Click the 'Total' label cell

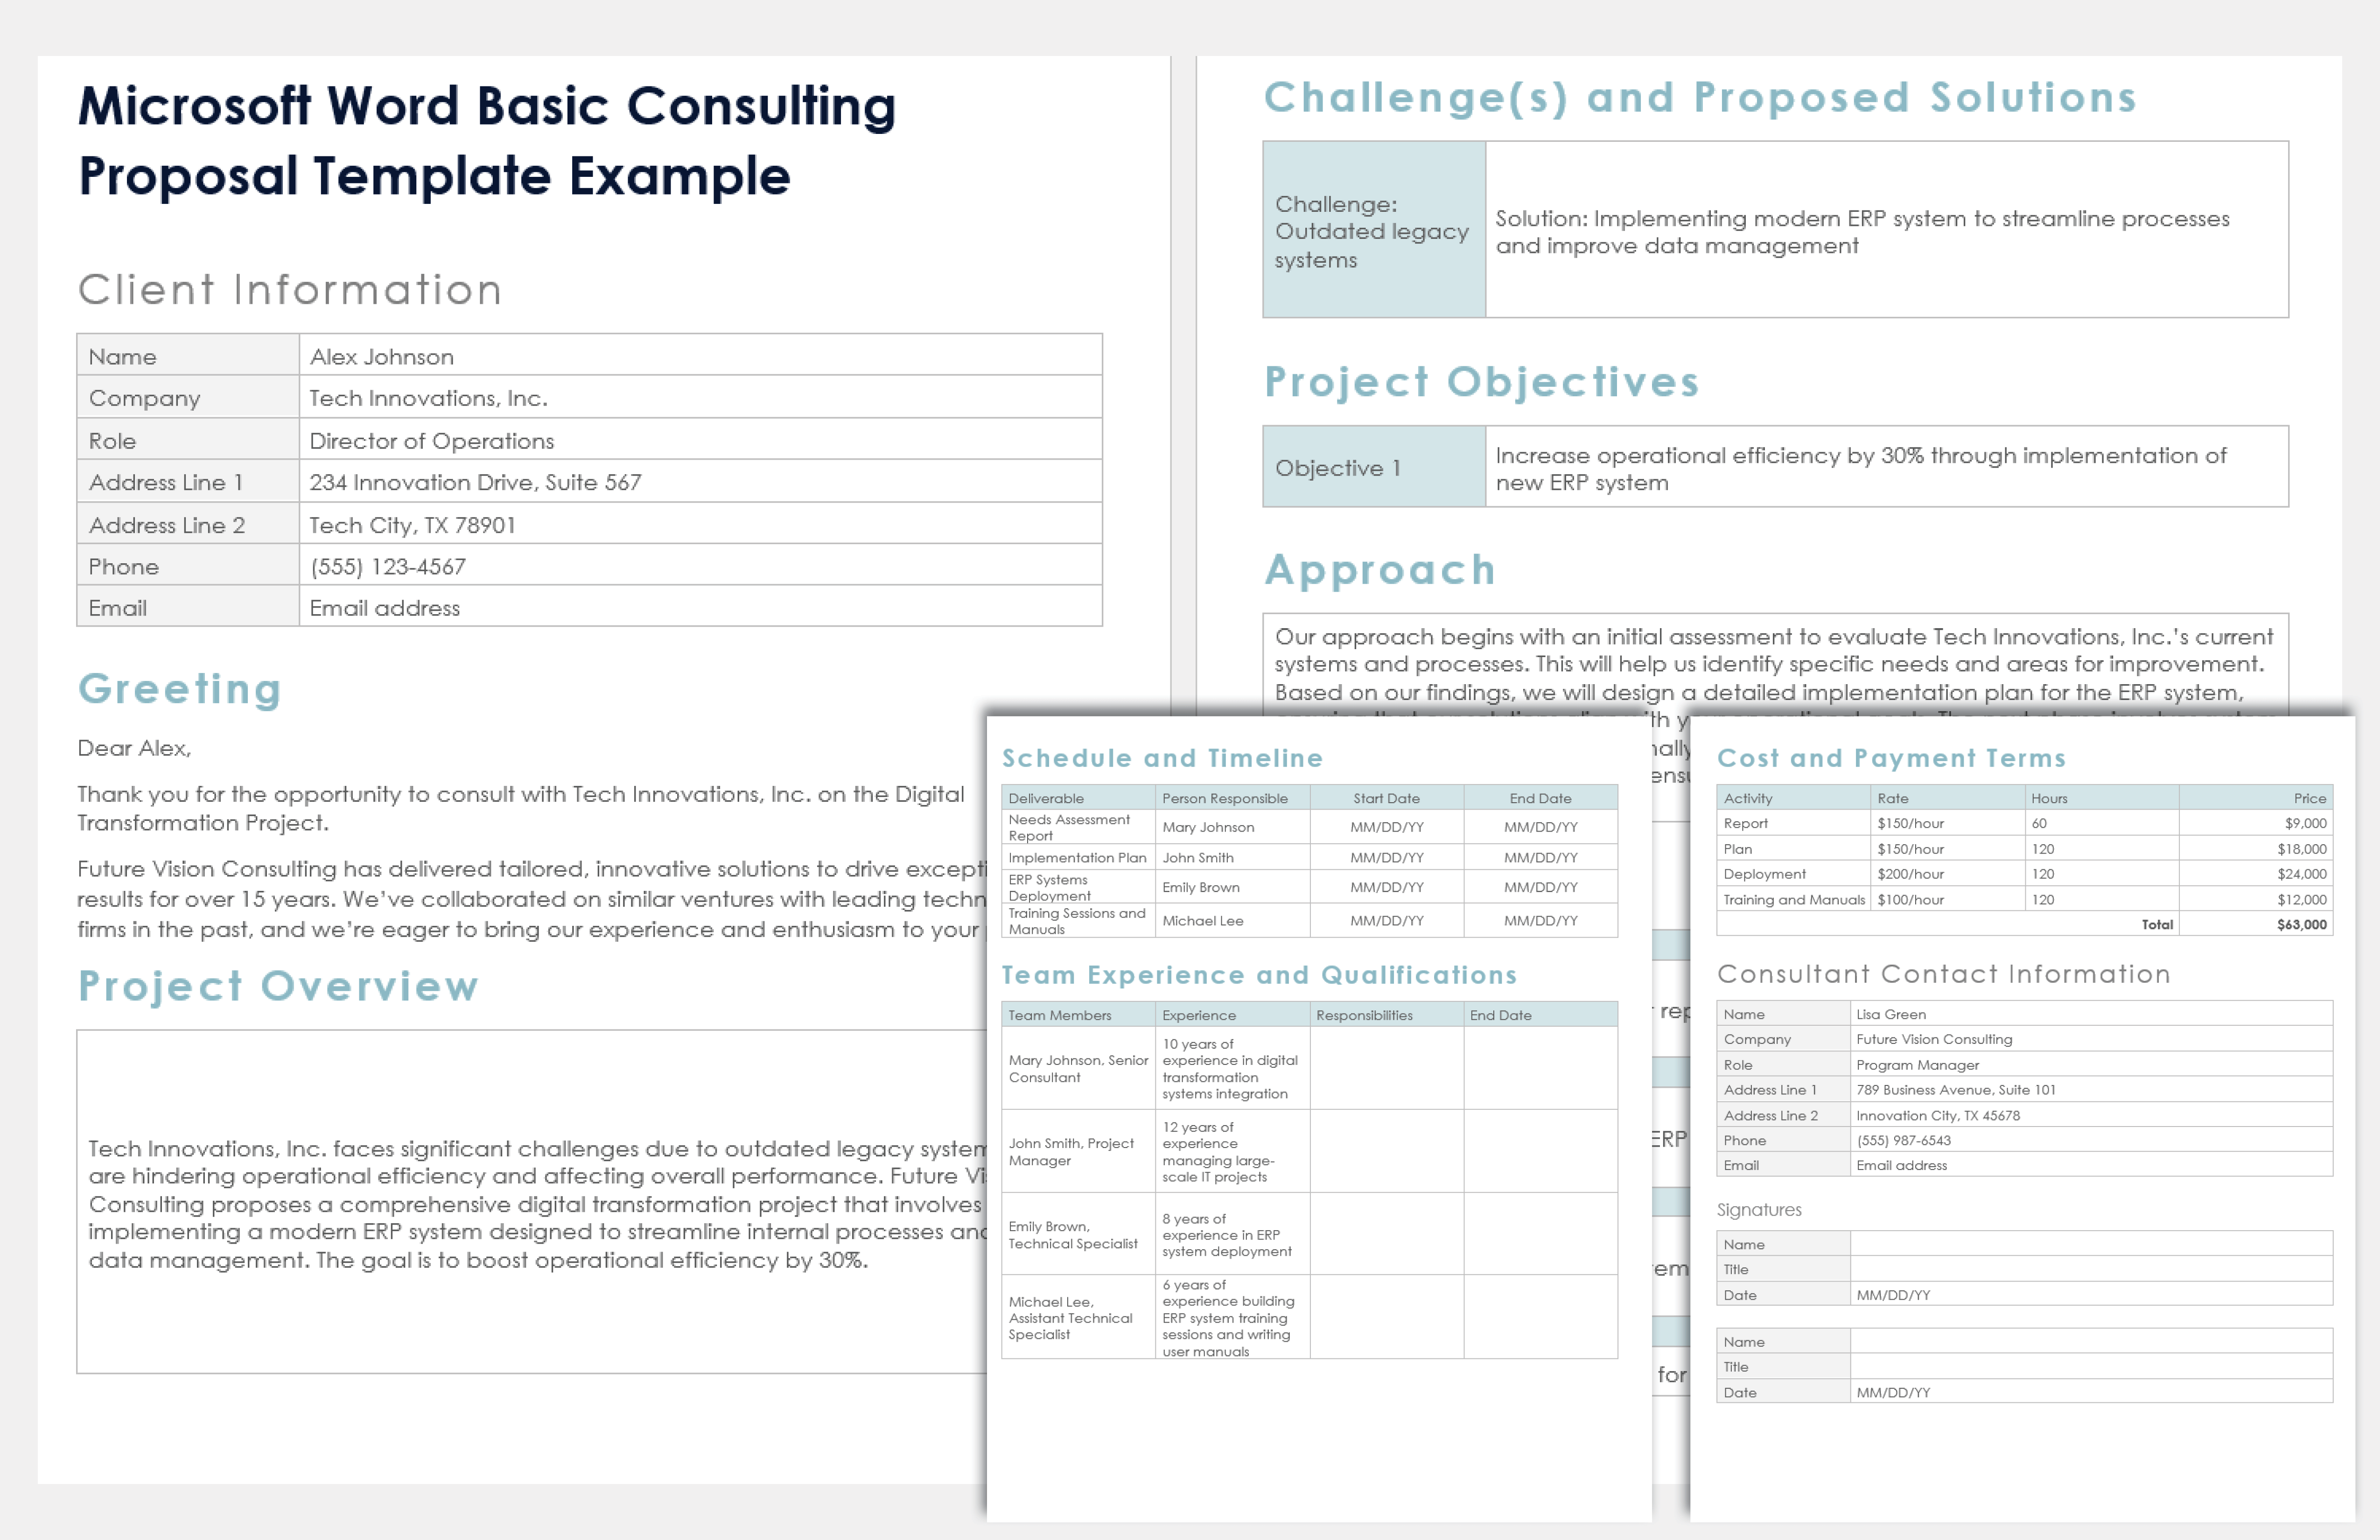click(x=1948, y=924)
